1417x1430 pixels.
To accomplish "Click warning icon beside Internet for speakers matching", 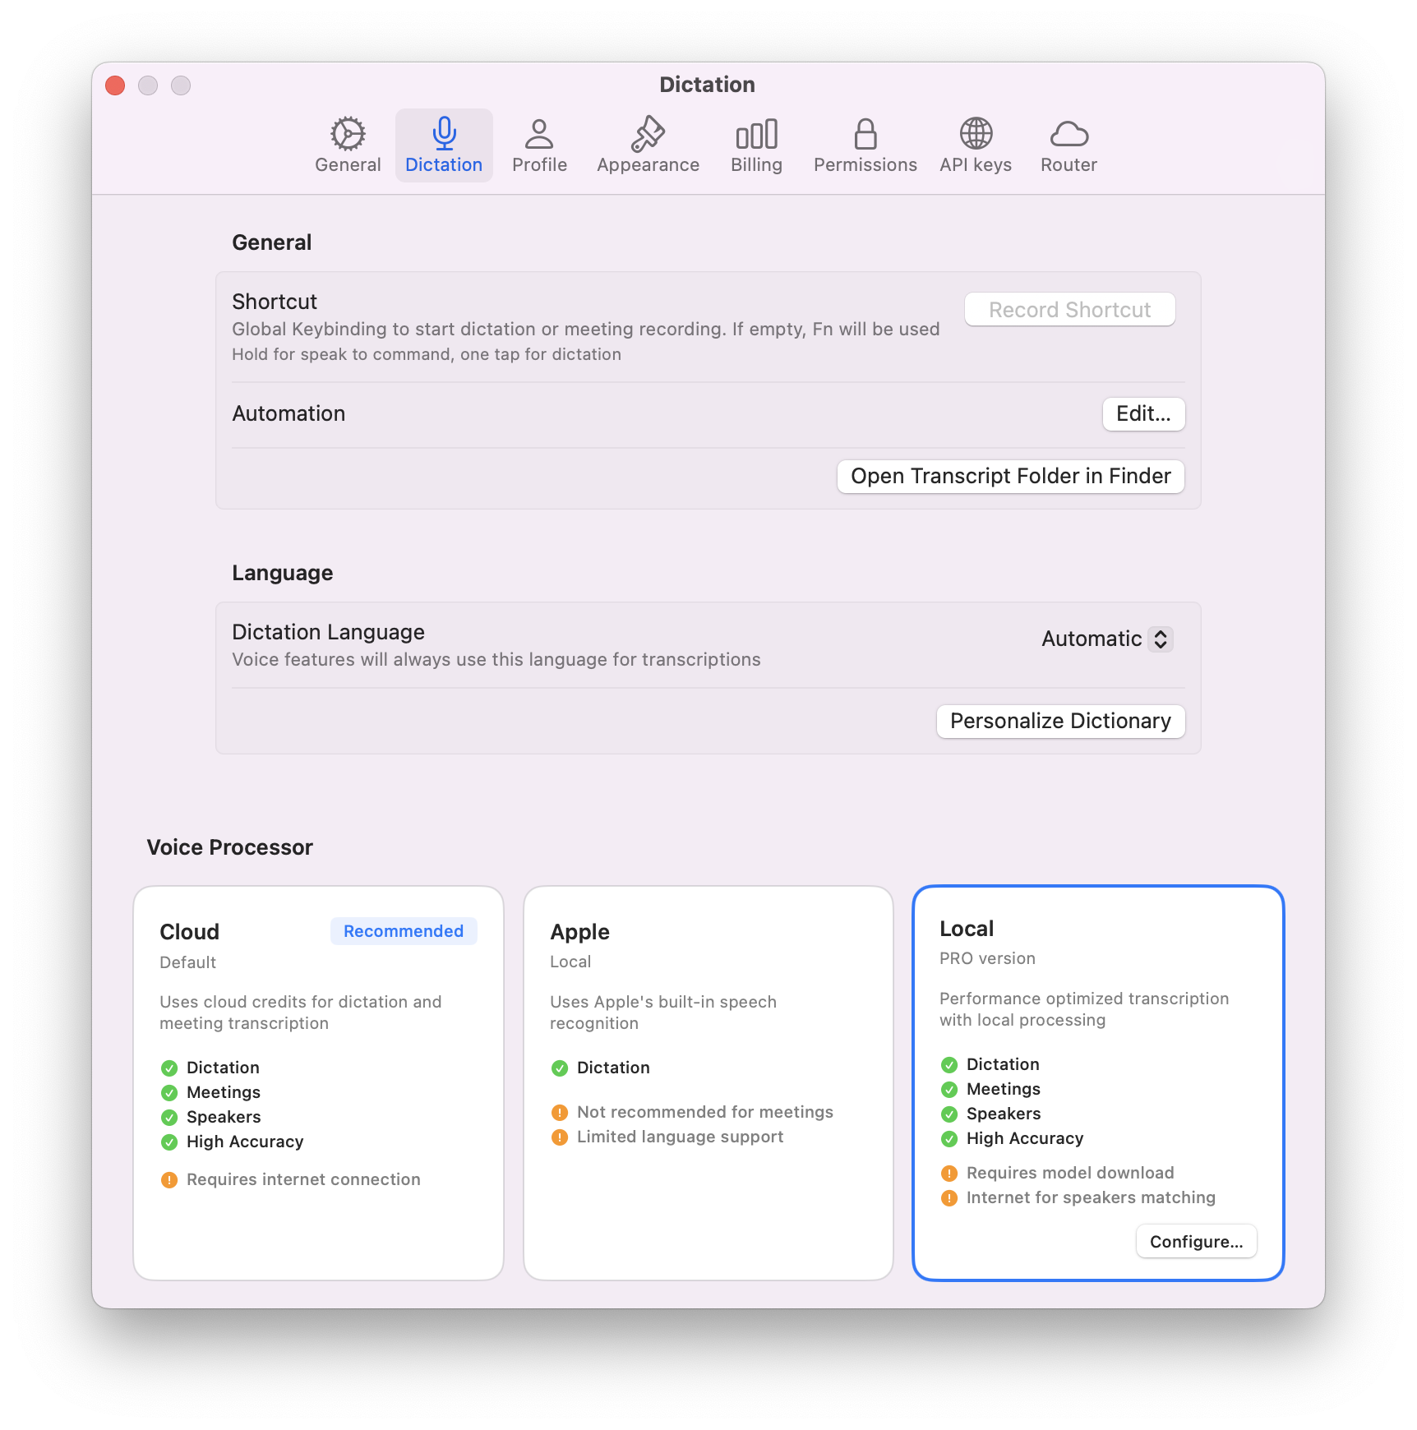I will pos(949,1197).
